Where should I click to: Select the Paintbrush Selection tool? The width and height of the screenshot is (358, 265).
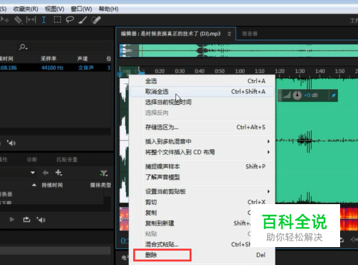(x=82, y=20)
